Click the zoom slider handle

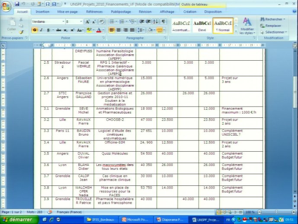point(276,212)
